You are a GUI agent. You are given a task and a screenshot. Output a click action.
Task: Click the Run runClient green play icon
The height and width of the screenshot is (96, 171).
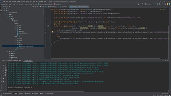click(x=155, y=4)
